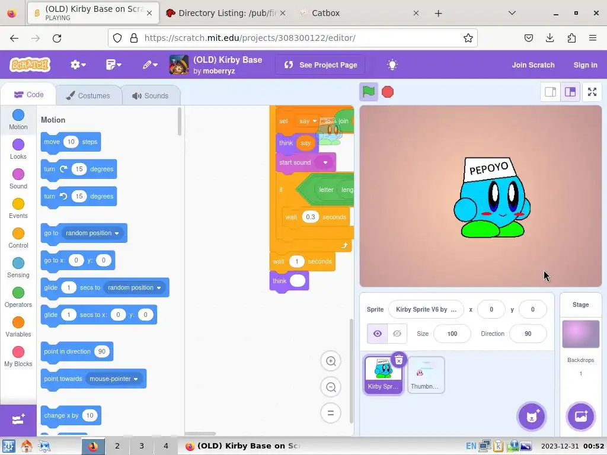The image size is (607, 455).
Task: Show the sprite with eye icon
Action: pos(377,334)
